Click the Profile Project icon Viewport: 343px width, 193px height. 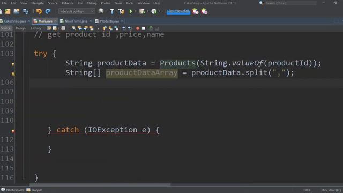pos(154,11)
